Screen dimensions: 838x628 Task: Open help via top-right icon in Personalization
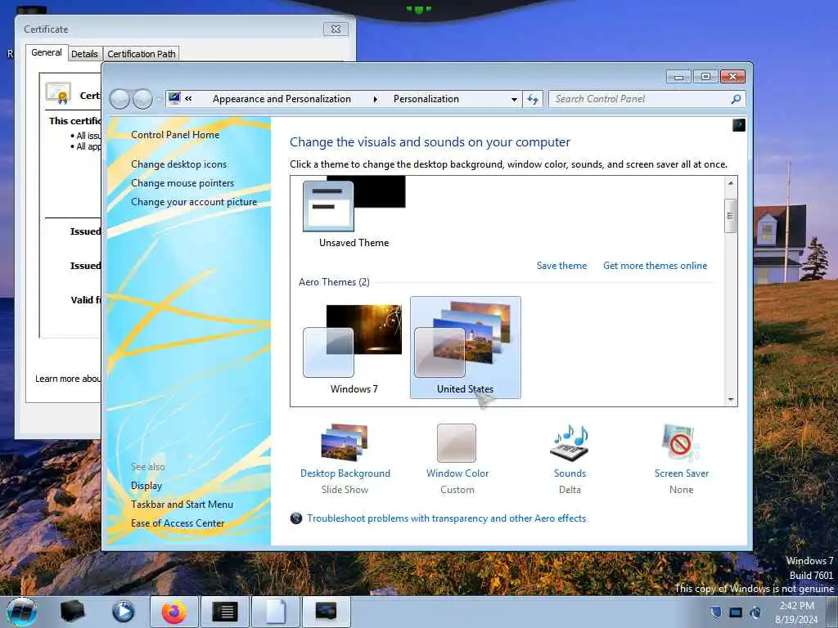coord(739,125)
